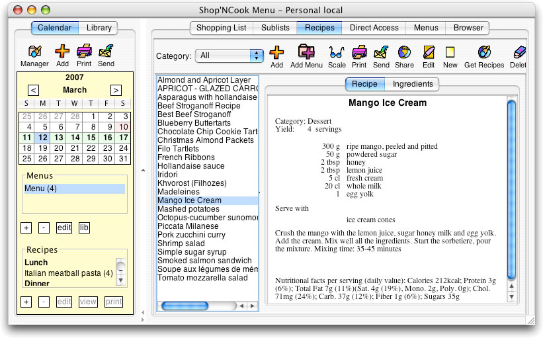Select March 10 on the calendar
543x338 pixels.
(x=124, y=127)
